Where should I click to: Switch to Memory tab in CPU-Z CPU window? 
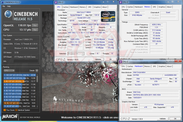click(x=83, y=7)
